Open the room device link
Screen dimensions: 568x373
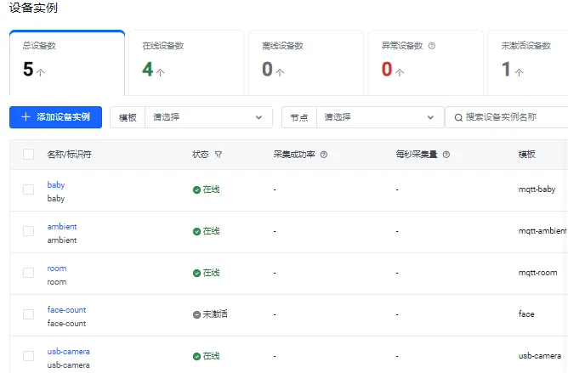coord(57,268)
